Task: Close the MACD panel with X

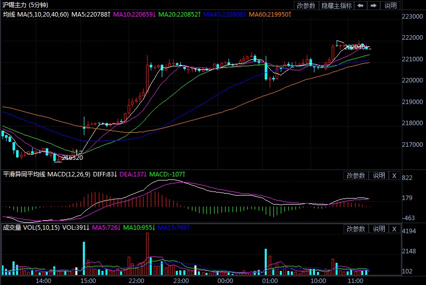Action: [x=394, y=175]
